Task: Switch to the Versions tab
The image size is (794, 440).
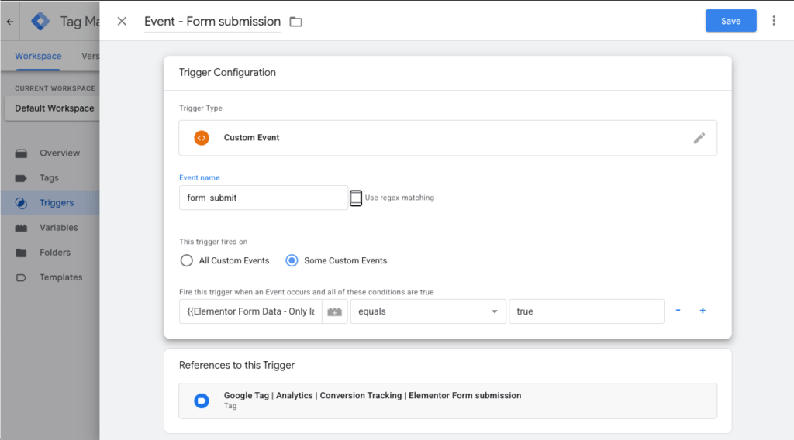Action: pos(90,56)
